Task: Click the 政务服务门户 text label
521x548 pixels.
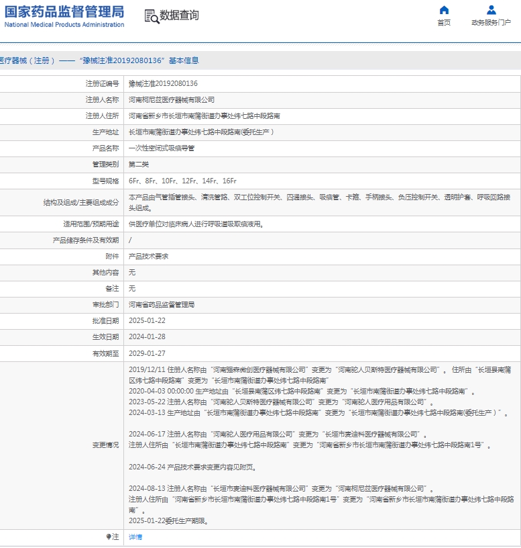Action: [x=491, y=23]
